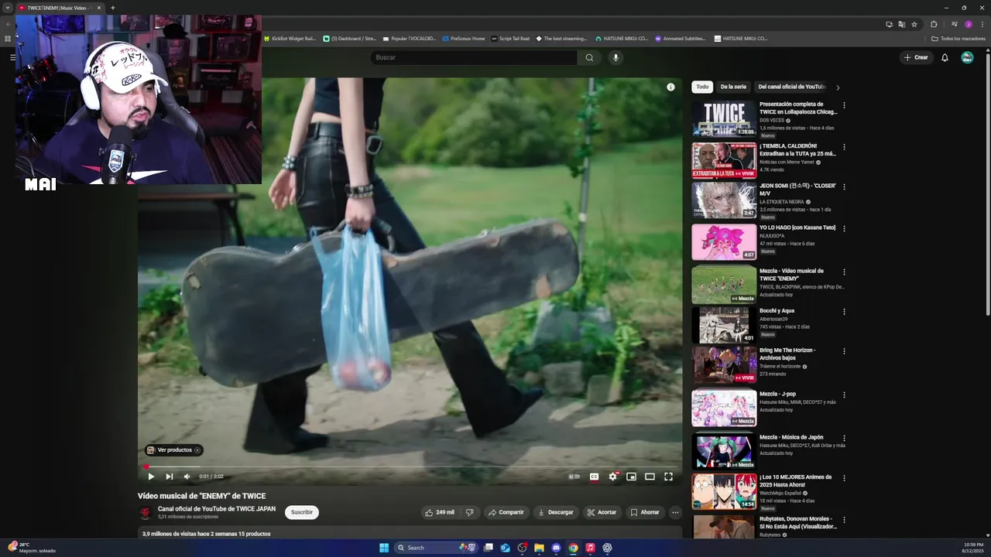This screenshot has width=991, height=557.
Task: Open options for Bring Me The Horizon
Action: pyautogui.click(x=844, y=351)
